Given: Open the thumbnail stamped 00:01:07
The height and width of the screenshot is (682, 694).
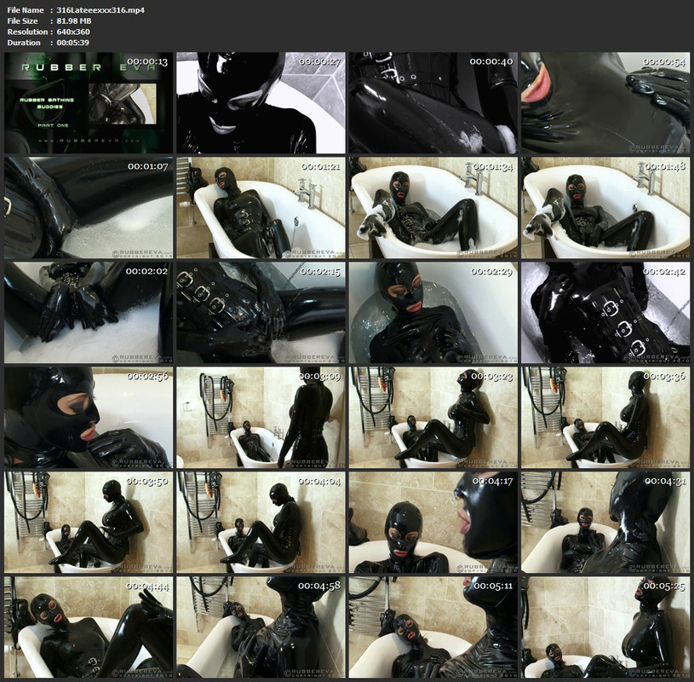Looking at the screenshot, I should (89, 208).
